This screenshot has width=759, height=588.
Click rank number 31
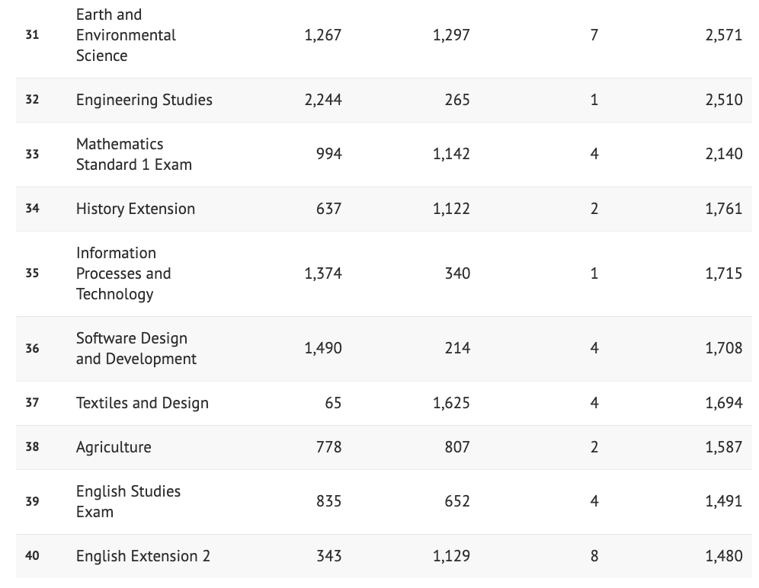pos(32,35)
